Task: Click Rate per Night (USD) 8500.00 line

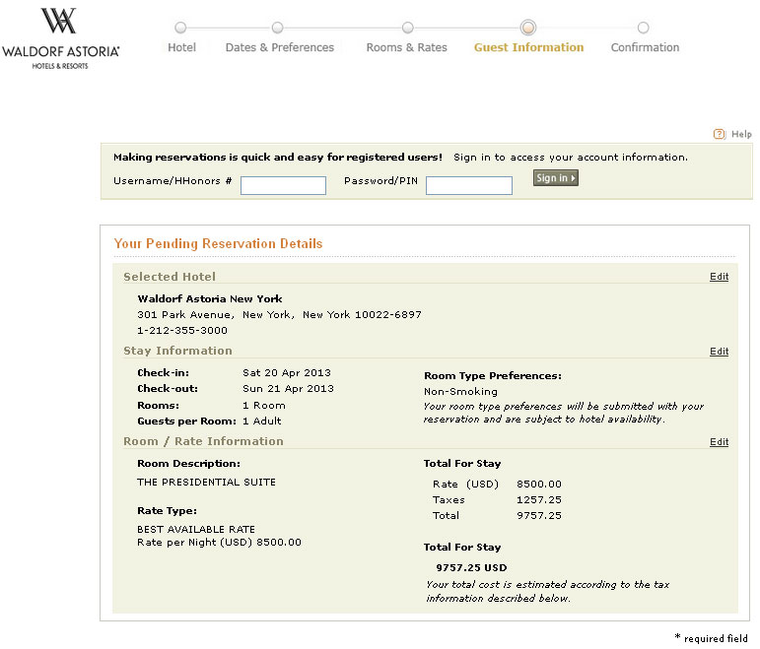Action: [219, 543]
